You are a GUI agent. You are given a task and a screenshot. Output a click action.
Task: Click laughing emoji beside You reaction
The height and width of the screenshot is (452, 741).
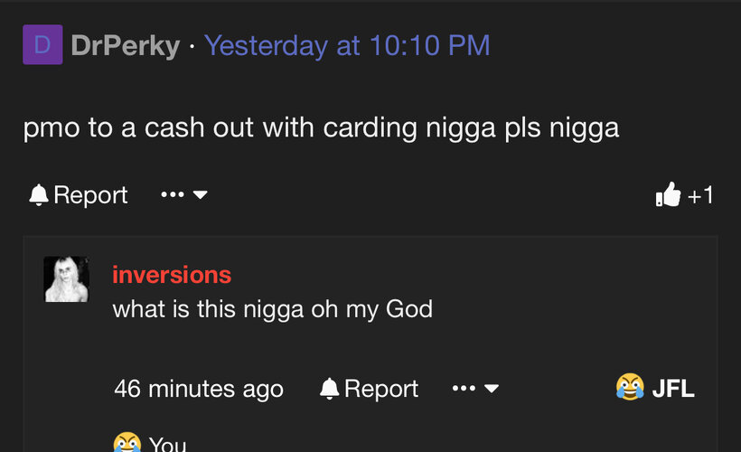click(x=127, y=443)
